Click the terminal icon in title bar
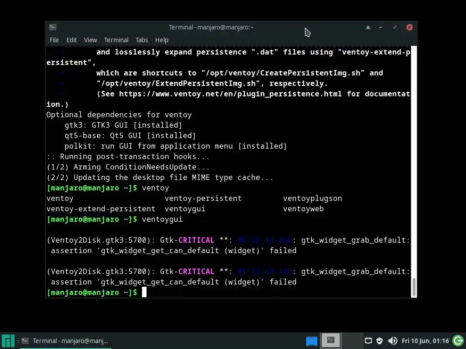 pos(53,27)
